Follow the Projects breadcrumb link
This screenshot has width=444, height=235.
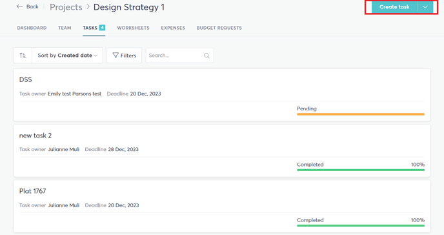pos(66,7)
